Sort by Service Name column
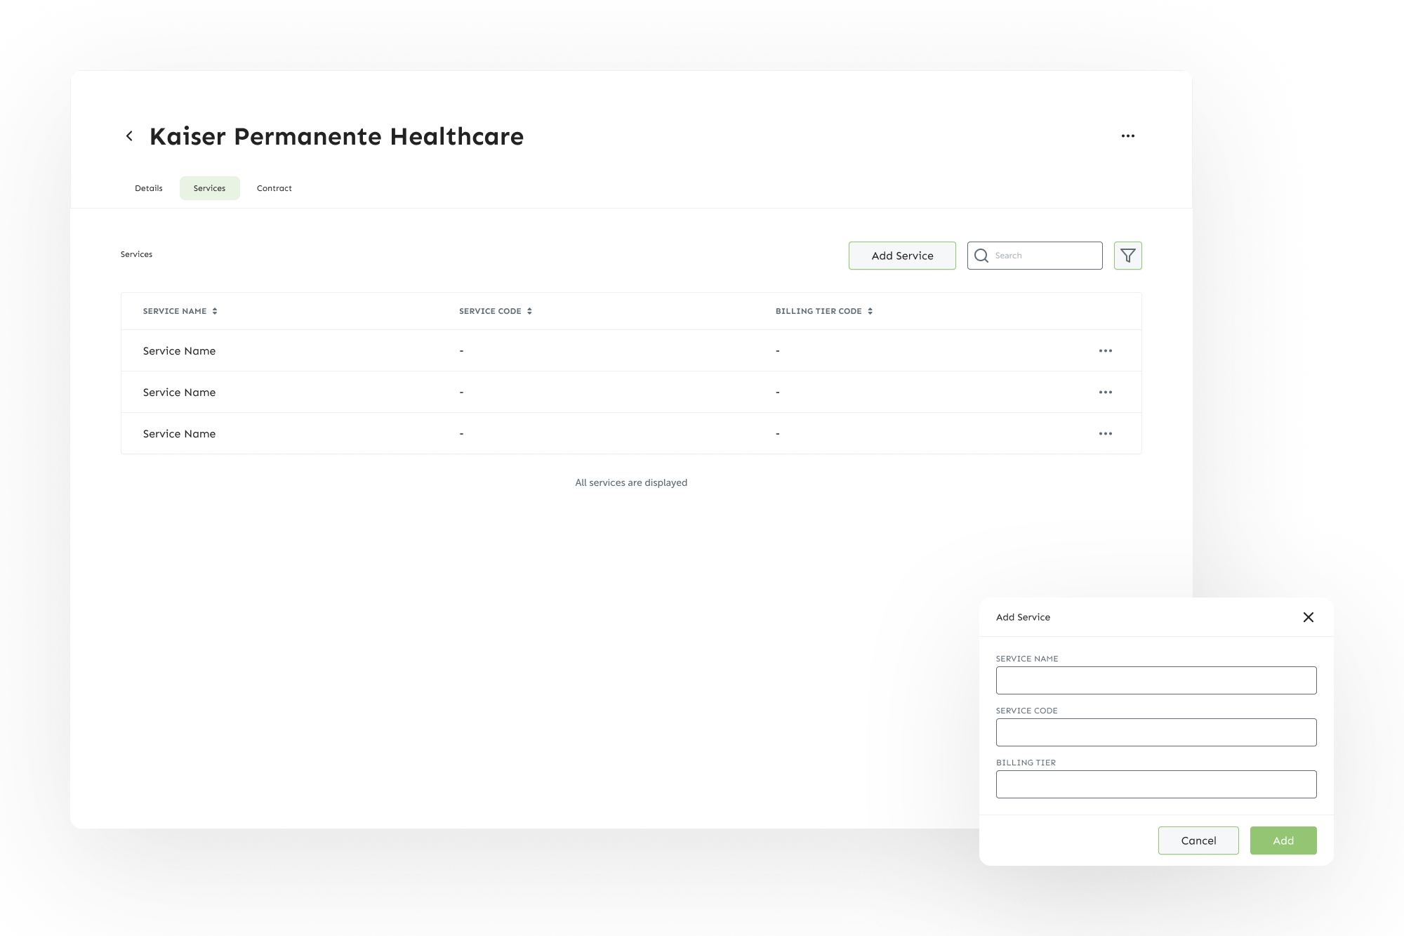Viewport: 1404px width, 936px height. click(x=215, y=311)
